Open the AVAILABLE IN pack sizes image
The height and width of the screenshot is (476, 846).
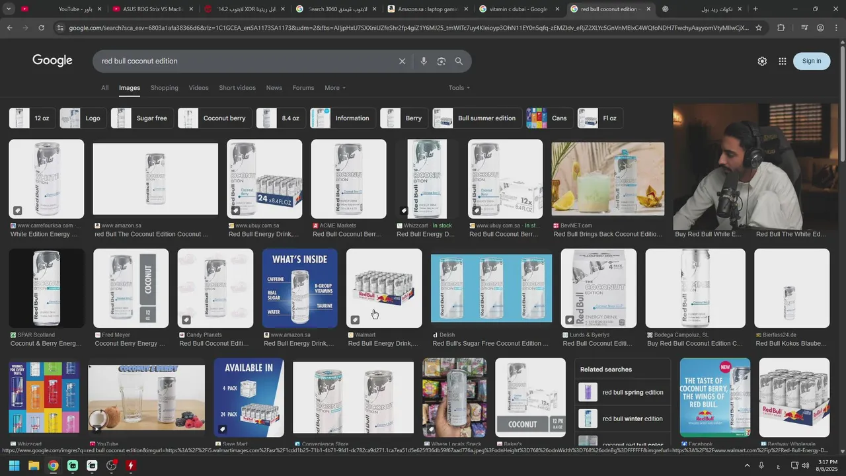coord(249,397)
